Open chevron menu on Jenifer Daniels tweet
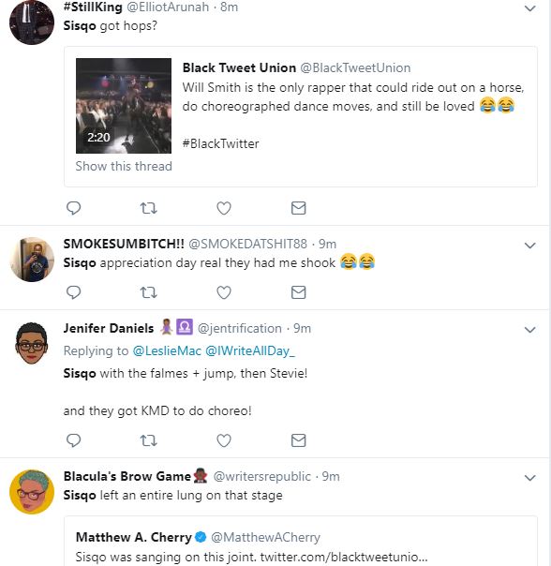 click(x=529, y=330)
